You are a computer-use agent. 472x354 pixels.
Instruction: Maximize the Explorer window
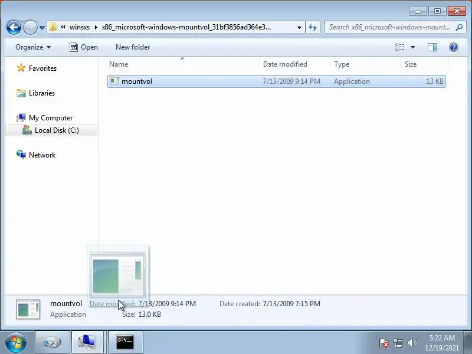437,11
